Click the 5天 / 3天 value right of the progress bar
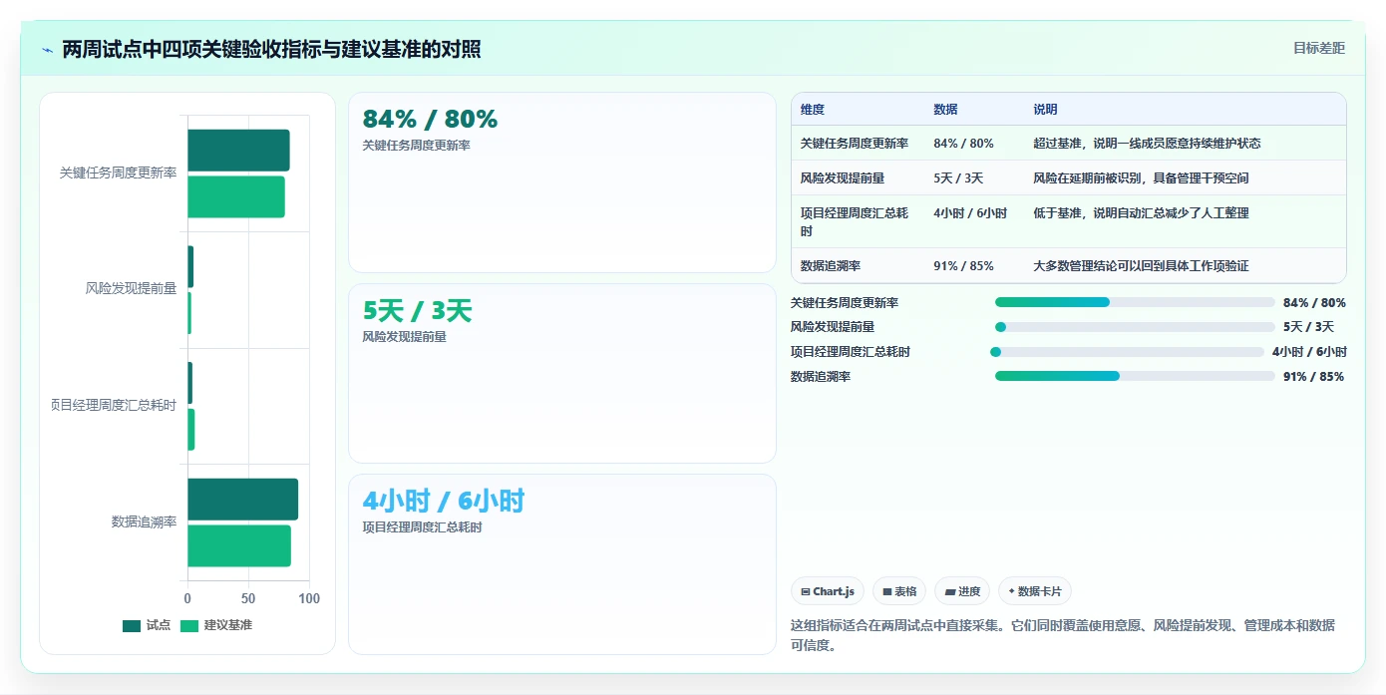 click(x=1308, y=327)
